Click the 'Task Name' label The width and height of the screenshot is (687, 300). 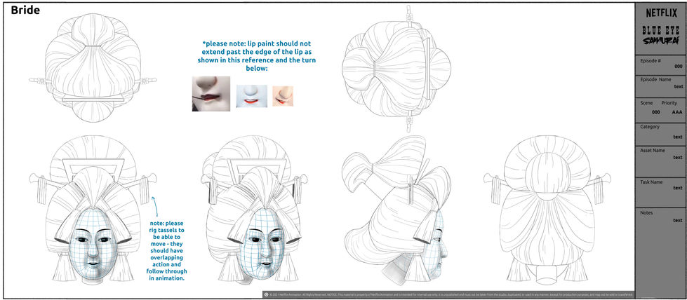(651, 182)
